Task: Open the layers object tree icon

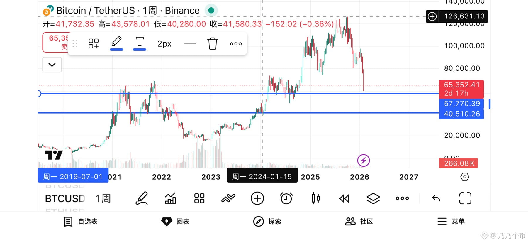Action: (373, 198)
